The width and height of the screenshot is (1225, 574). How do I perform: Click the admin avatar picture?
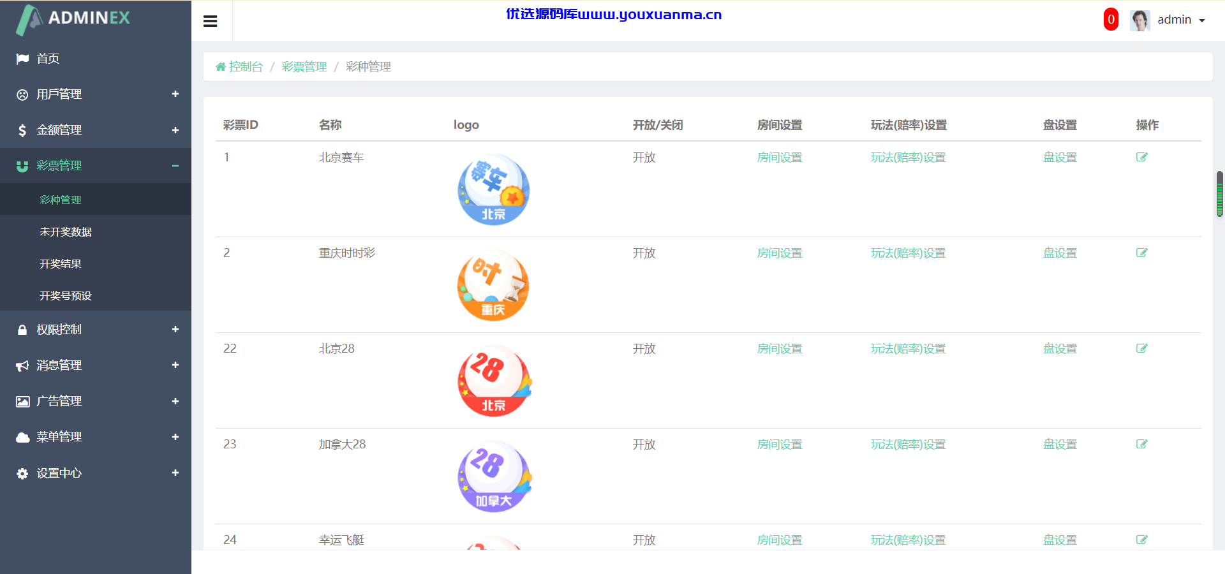pyautogui.click(x=1140, y=20)
